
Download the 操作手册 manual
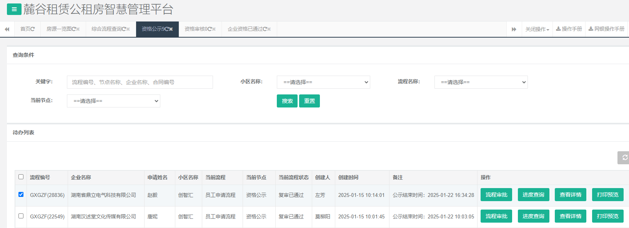point(569,29)
